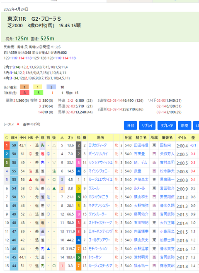Click the 2nd place rank cell
Image resolution: width=199 pixels, height=273 pixels.
pyautogui.click(x=7, y=154)
